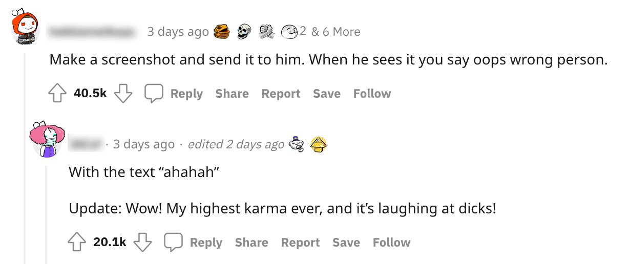This screenshot has width=629, height=264.
Task: Follow the top comment with 40.5k points
Action: (372, 94)
